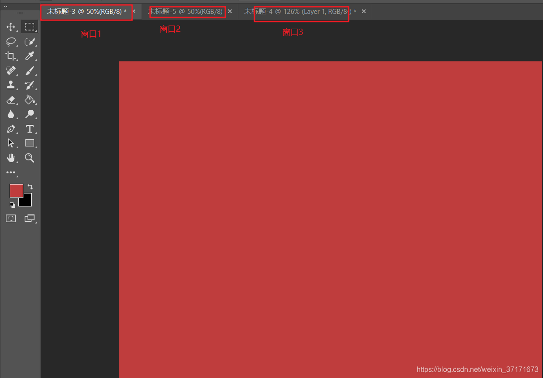543x378 pixels.
Task: Select the Rectangular Marquee tool
Action: click(x=30, y=27)
